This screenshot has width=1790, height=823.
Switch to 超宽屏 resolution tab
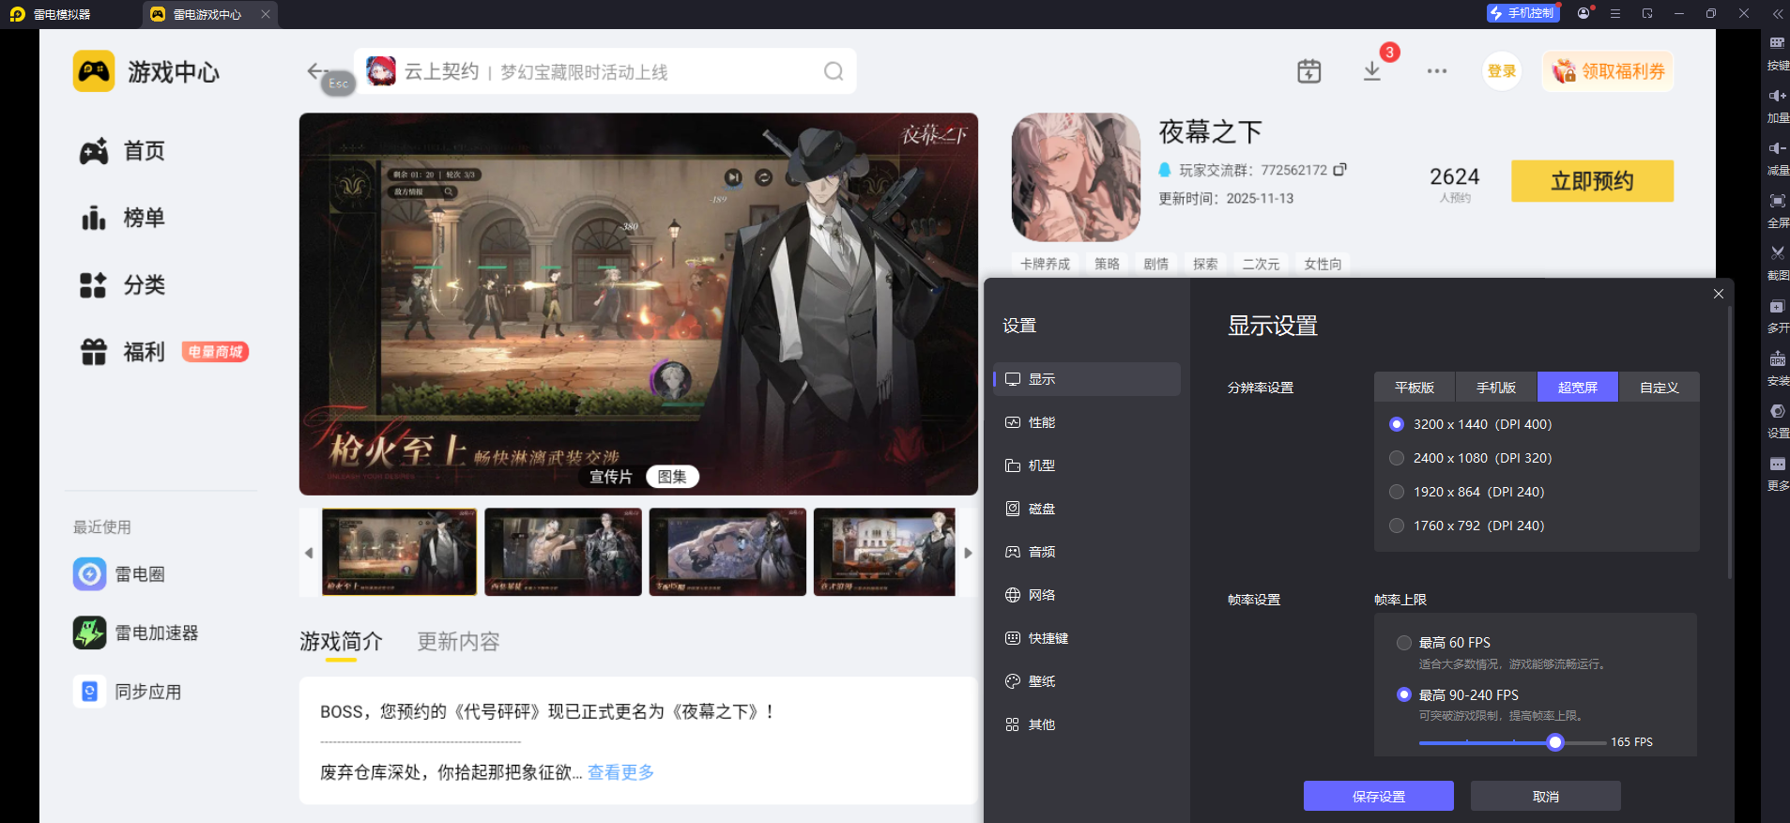(1578, 388)
